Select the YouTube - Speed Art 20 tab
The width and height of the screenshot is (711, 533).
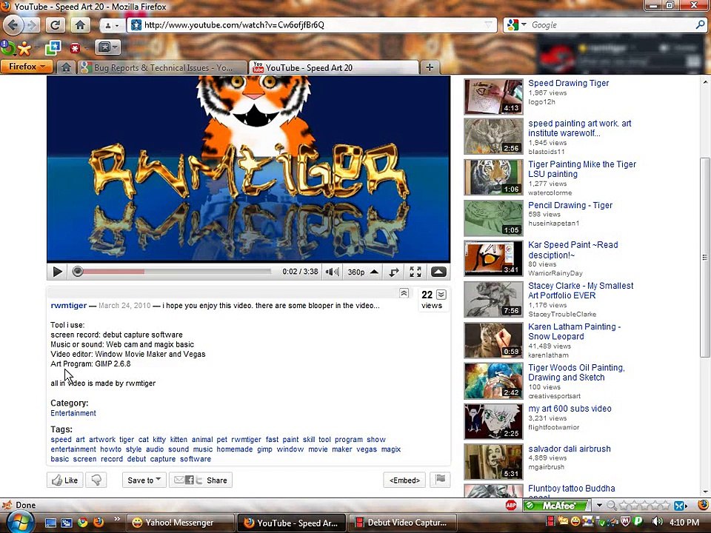pyautogui.click(x=334, y=67)
